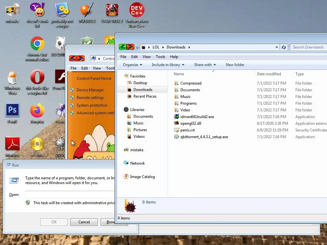Select the idman641build2.exe file

pos(197,117)
